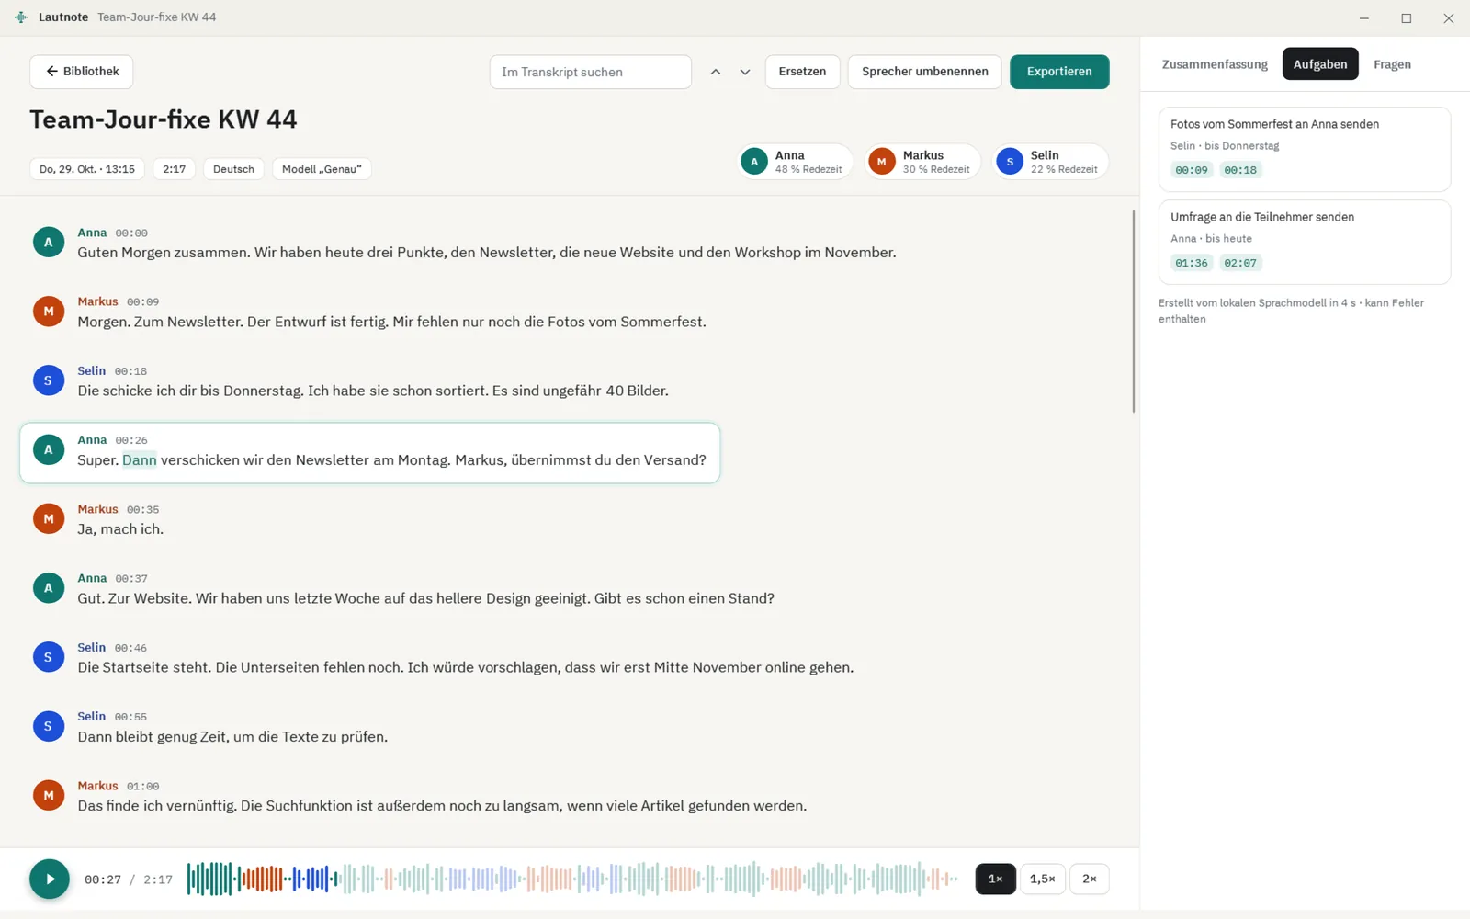Image resolution: width=1470 pixels, height=919 pixels.
Task: Open task Umfrage an die Teilnehmer senden
Action: pyautogui.click(x=1304, y=242)
